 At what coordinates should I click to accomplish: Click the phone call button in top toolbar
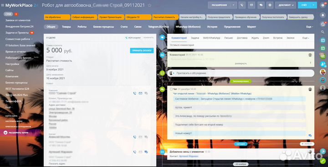[x=242, y=5]
